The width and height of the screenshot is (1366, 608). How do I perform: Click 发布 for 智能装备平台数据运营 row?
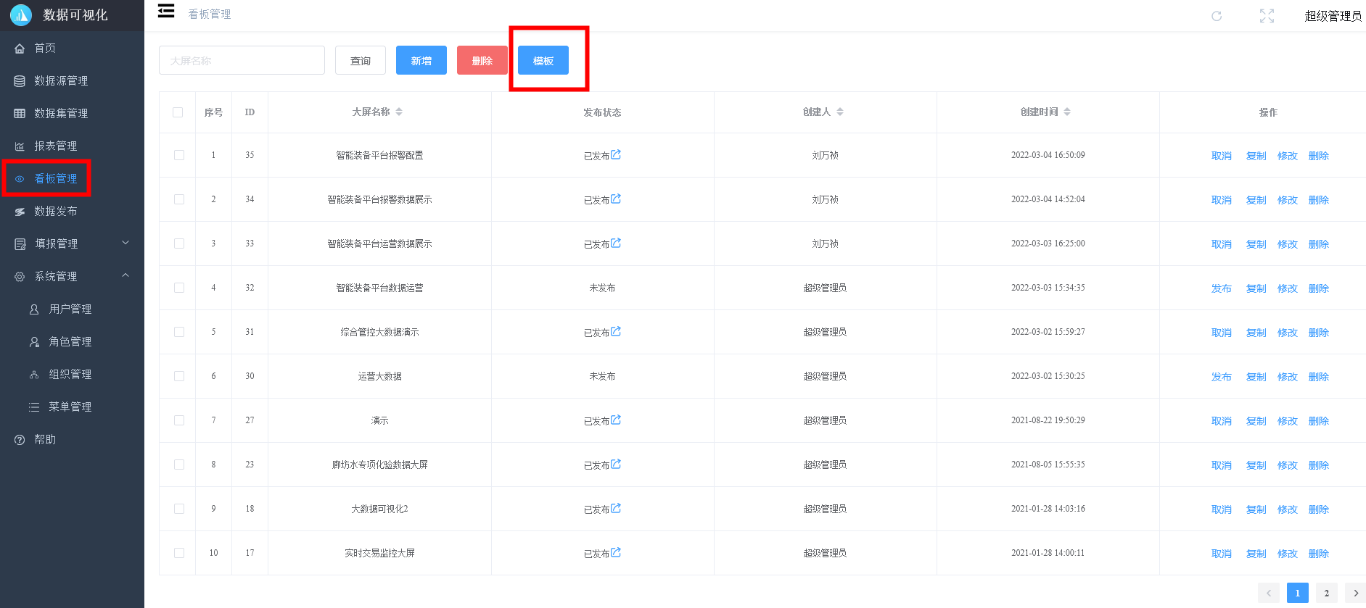pos(1222,288)
